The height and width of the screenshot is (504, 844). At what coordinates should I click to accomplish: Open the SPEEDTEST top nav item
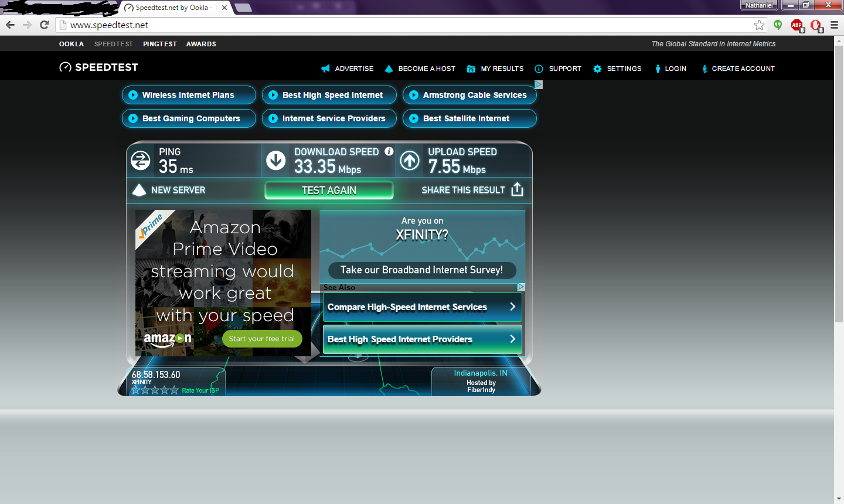114,44
